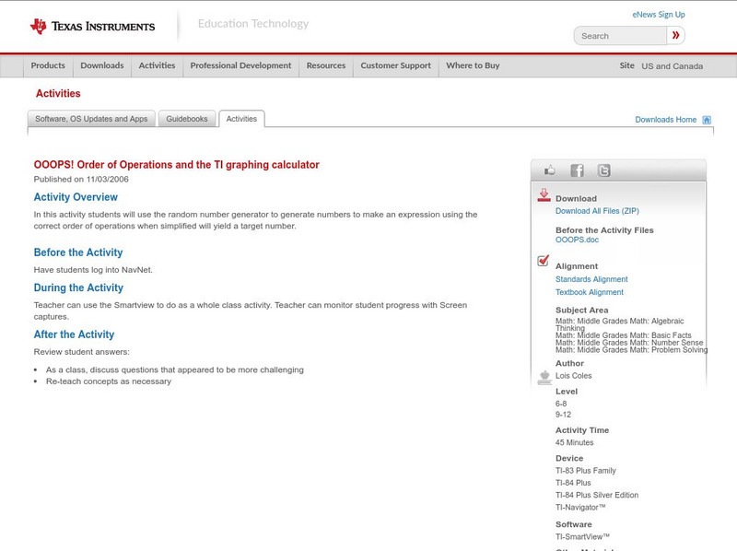Viewport: 737px width, 551px height.
Task: Click the red Activities page heading
Action: point(58,94)
